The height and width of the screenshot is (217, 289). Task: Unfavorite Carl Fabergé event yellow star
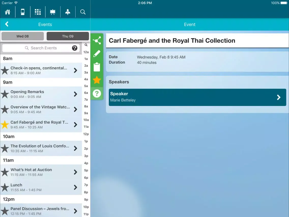[x=5, y=125]
